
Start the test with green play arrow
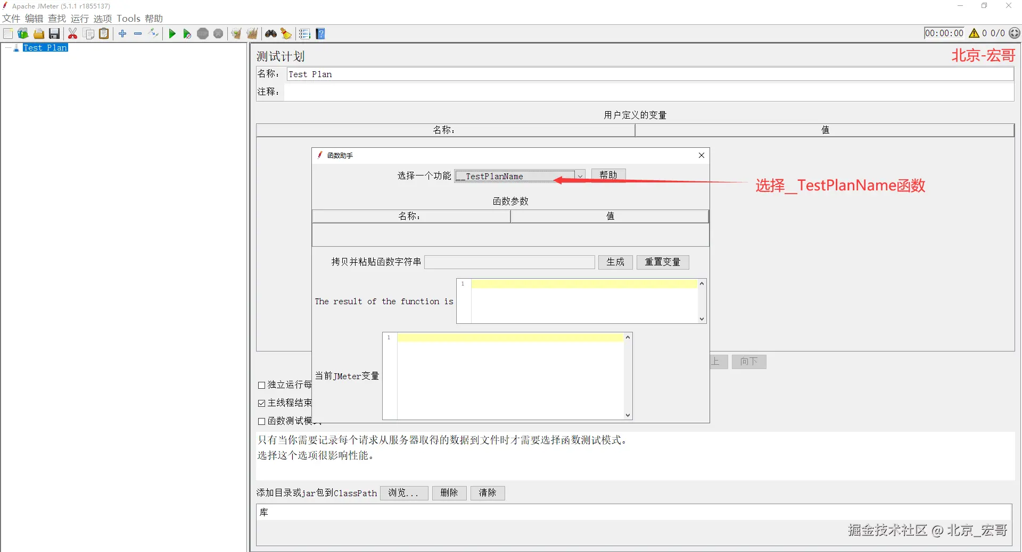tap(172, 34)
